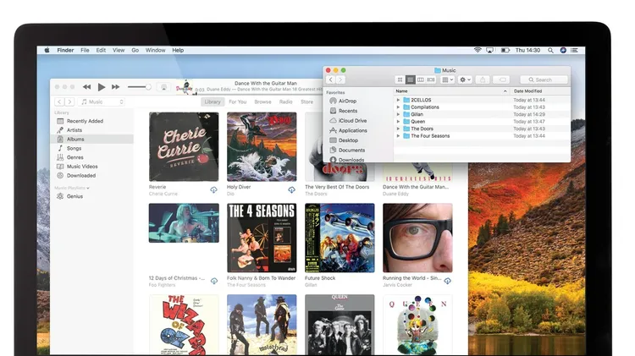Click the Finder share button
The image size is (635, 356).
click(x=483, y=79)
